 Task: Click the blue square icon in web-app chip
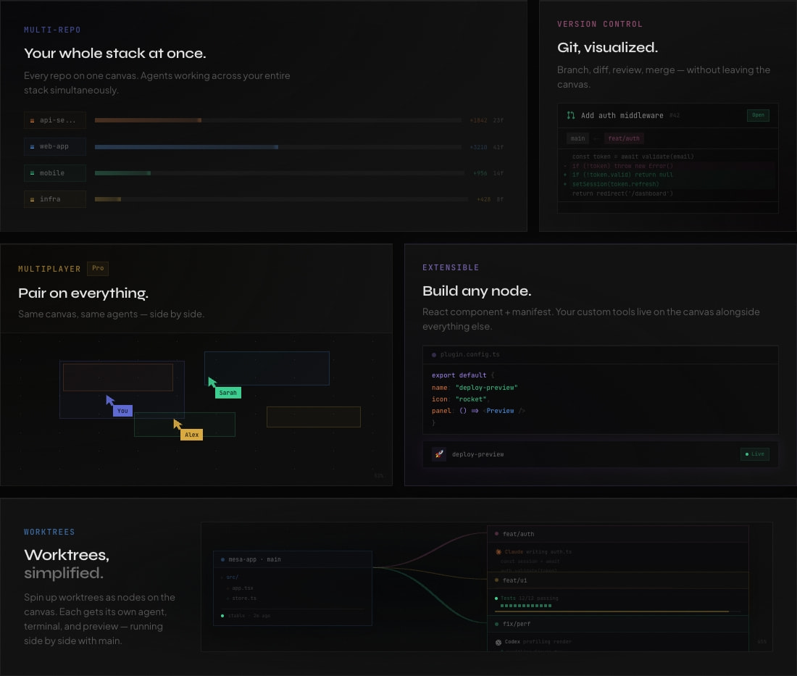click(32, 146)
